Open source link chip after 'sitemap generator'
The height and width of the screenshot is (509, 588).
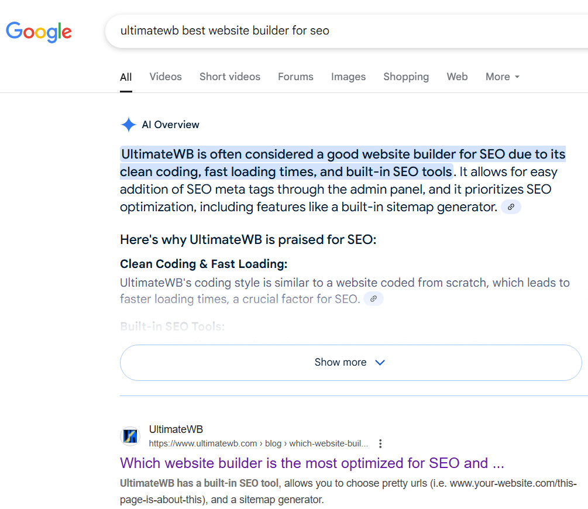click(511, 207)
